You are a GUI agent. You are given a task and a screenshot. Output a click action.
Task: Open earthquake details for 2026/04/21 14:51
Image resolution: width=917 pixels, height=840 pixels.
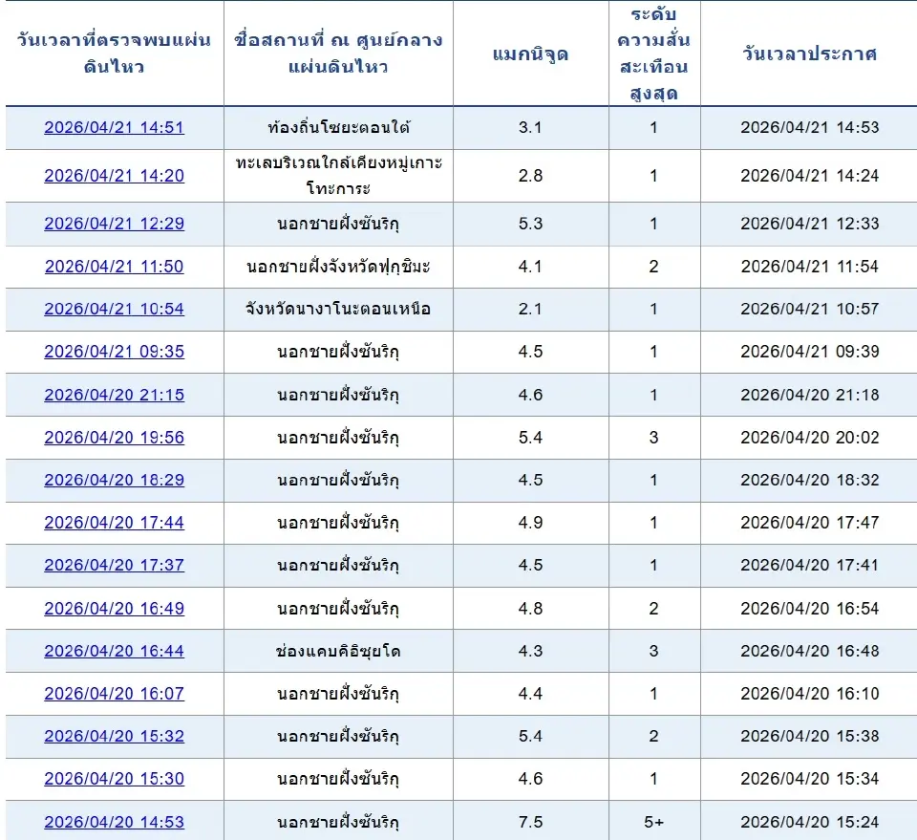[x=115, y=128]
